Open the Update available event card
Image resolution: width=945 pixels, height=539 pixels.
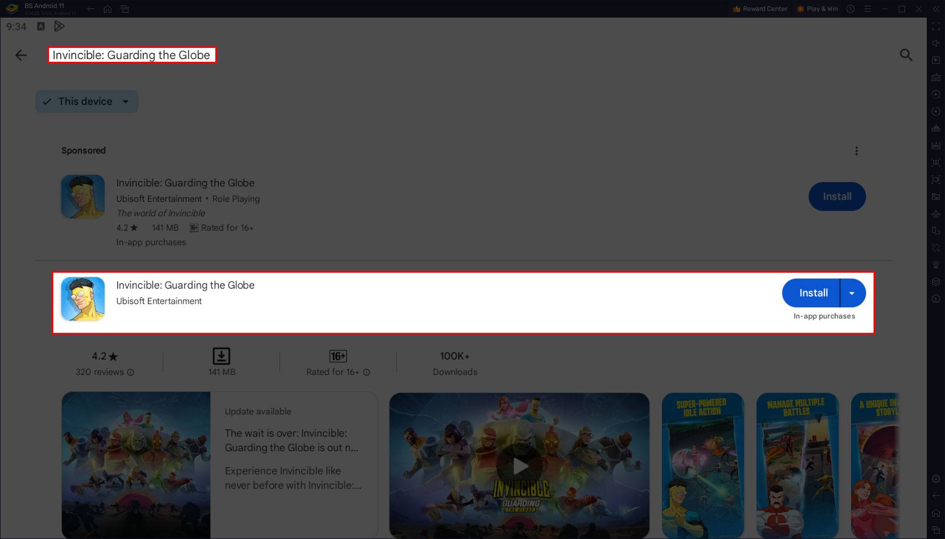220,466
